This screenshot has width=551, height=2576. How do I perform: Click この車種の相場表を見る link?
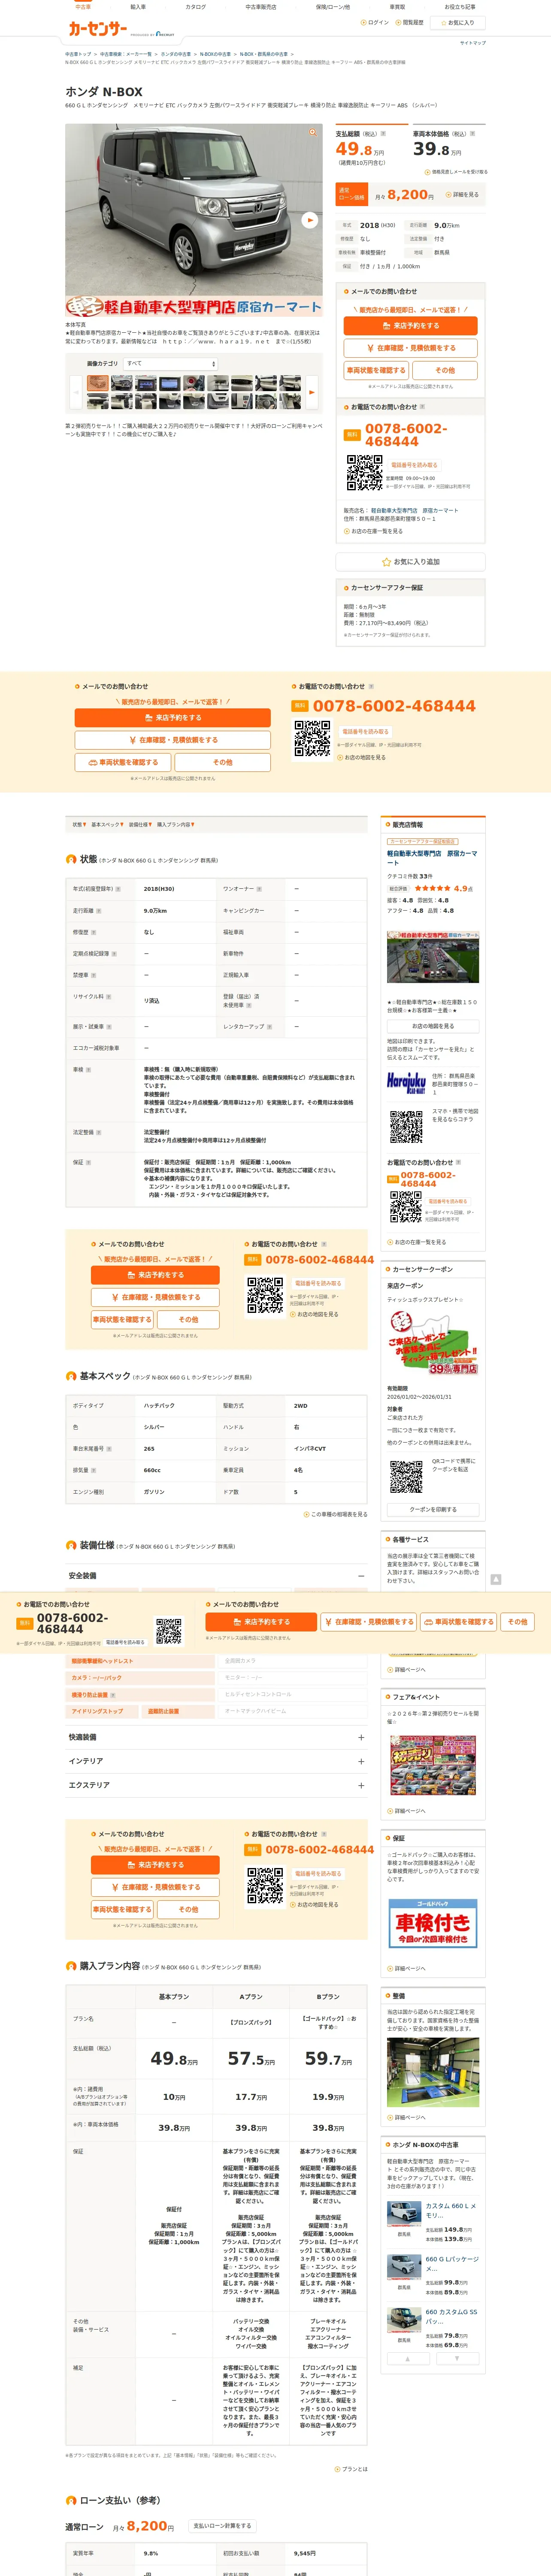coord(335,1514)
